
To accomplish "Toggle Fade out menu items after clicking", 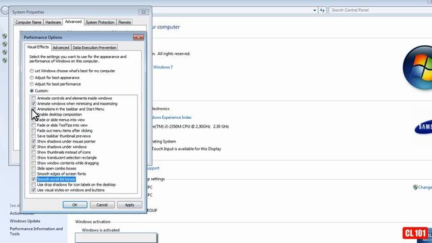I will point(34,130).
